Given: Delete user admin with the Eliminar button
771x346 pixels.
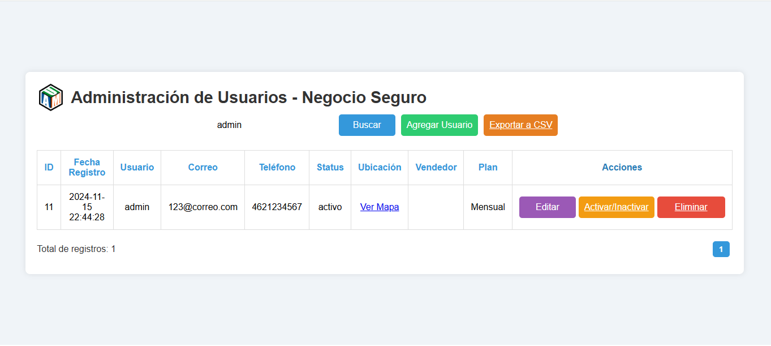Looking at the screenshot, I should [x=691, y=207].
